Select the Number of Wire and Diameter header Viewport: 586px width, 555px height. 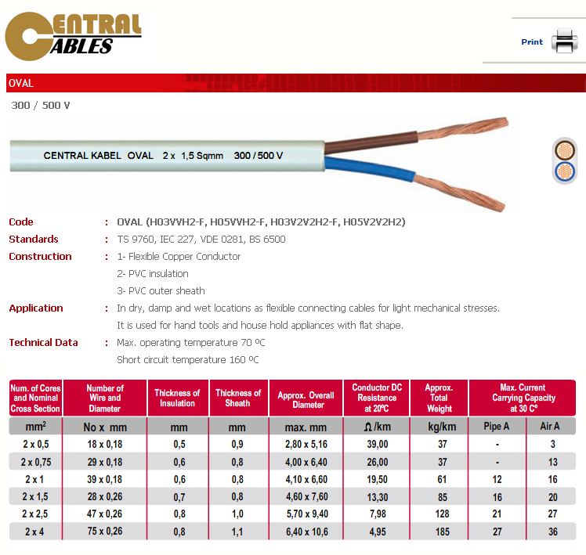click(105, 398)
